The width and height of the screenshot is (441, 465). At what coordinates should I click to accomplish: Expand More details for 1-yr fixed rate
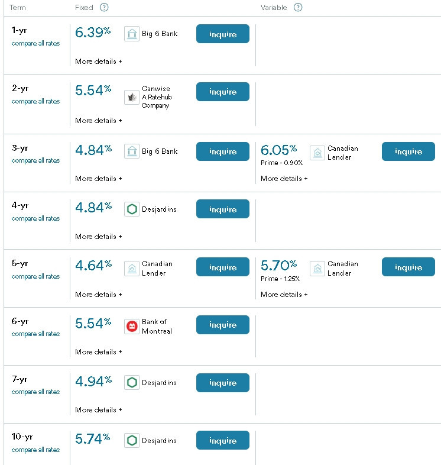pos(98,62)
